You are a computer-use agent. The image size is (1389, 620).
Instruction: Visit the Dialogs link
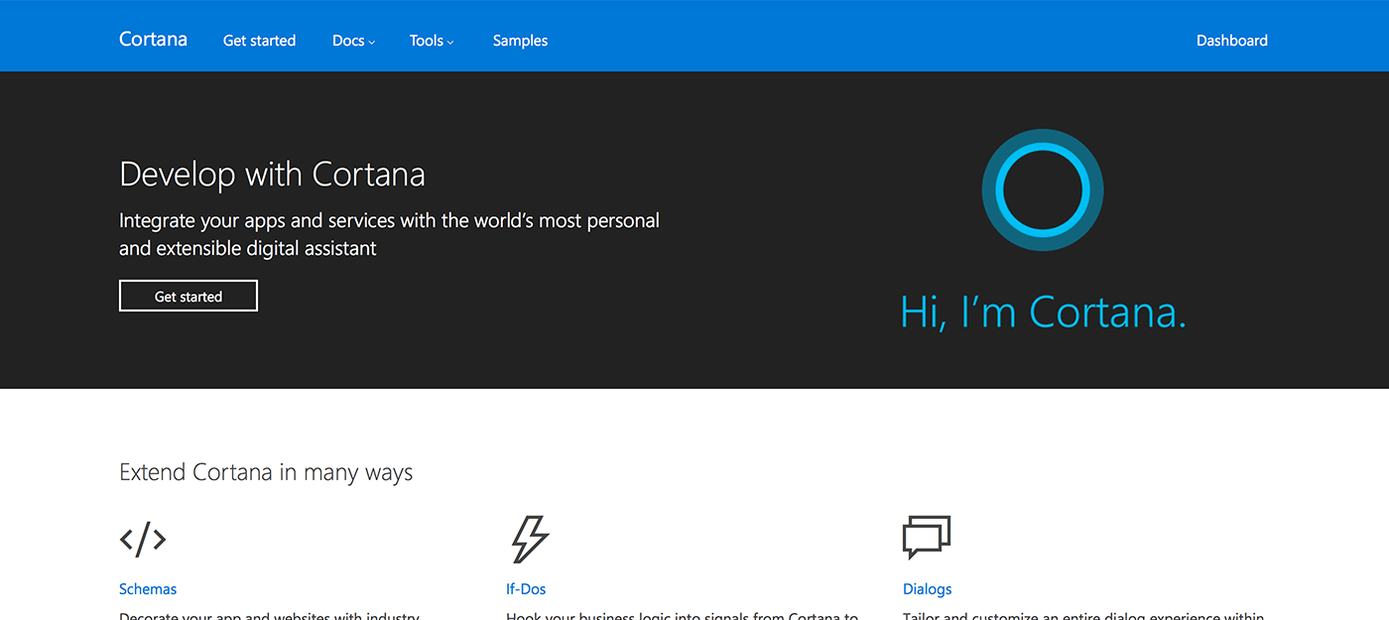927,589
